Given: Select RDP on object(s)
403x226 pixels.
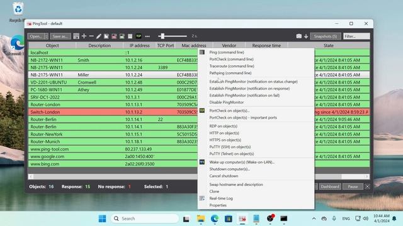Looking at the screenshot, I should pos(223,126).
